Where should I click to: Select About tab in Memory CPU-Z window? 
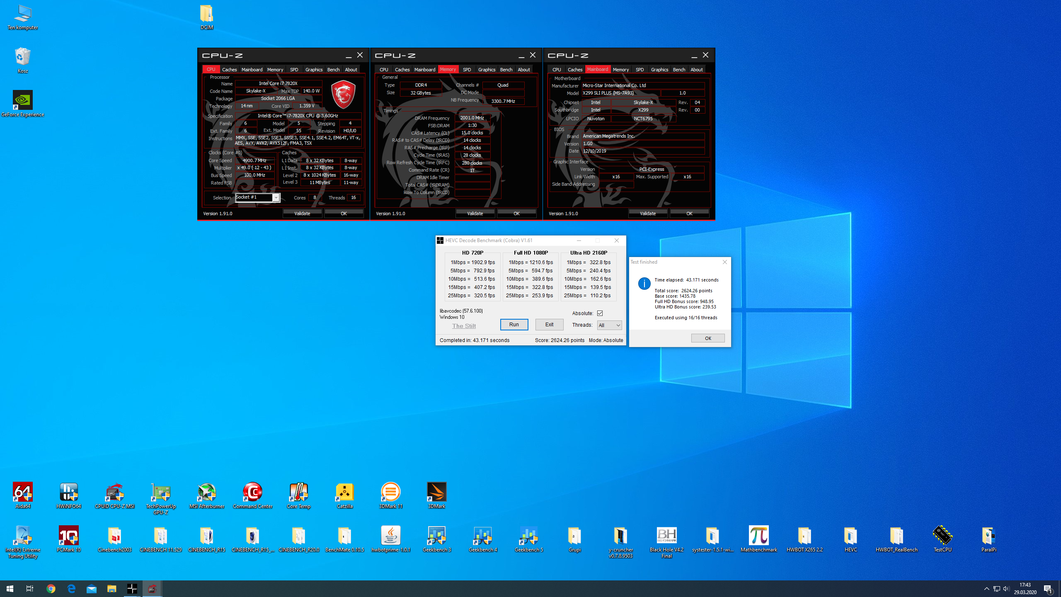[524, 70]
